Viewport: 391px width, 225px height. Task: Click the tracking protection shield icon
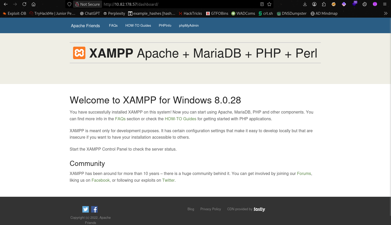(69, 4)
